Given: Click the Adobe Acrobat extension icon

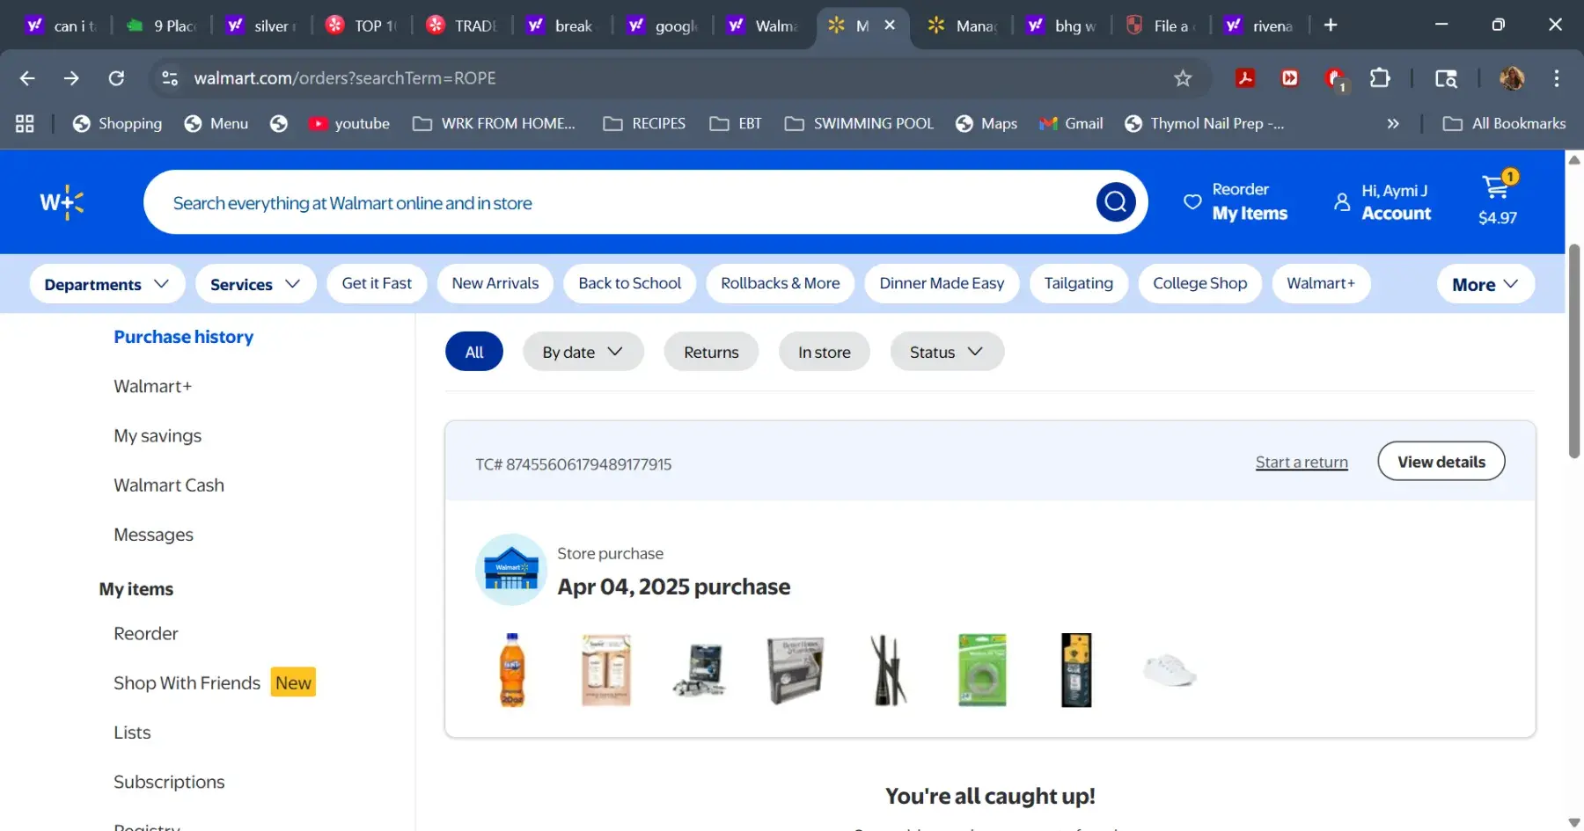Looking at the screenshot, I should 1245,78.
